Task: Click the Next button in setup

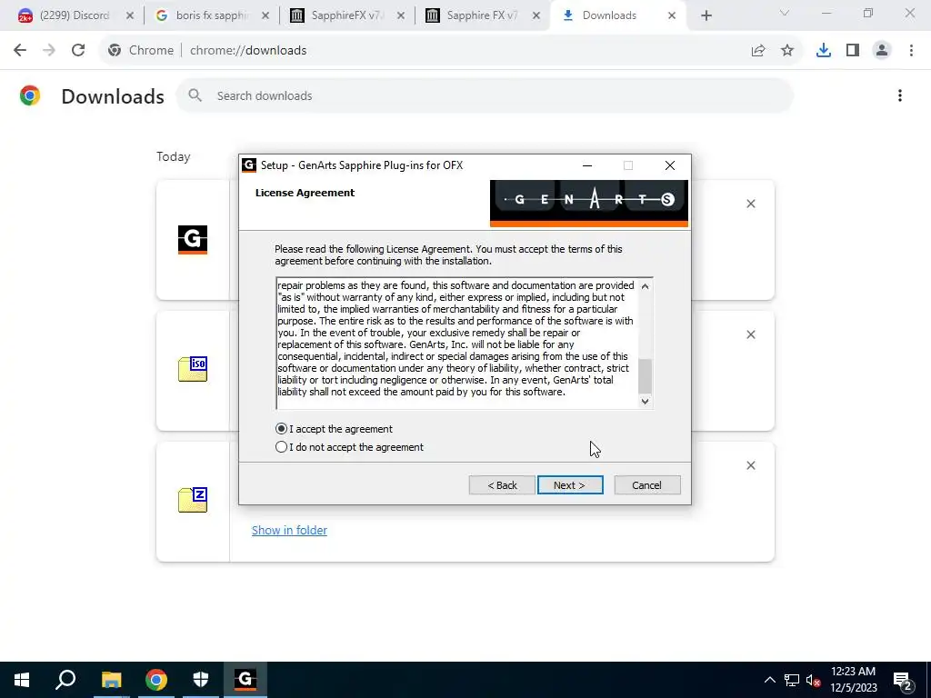Action: coord(570,485)
